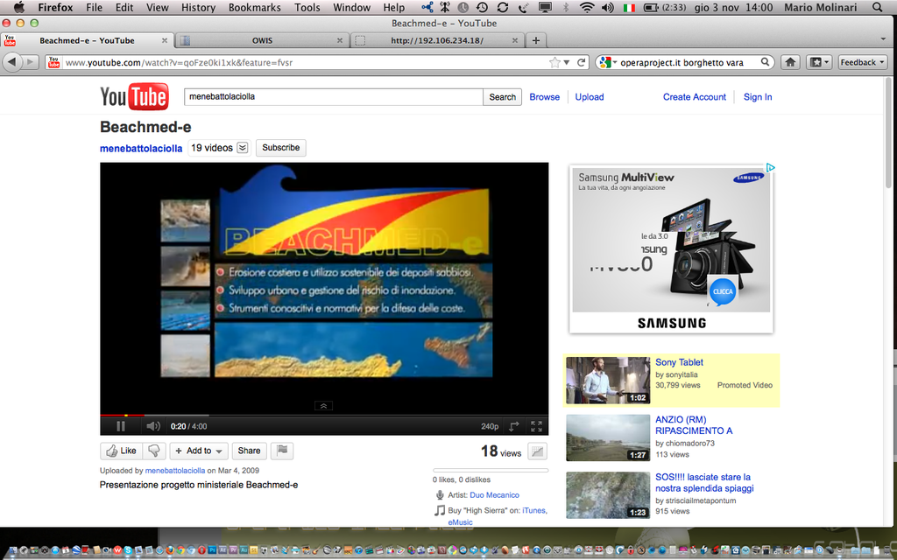The width and height of the screenshot is (897, 560).
Task: Subscribe to menebattolaciolla channel
Action: click(280, 148)
